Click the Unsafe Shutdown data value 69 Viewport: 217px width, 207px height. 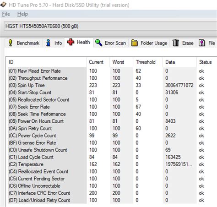pyautogui.click(x=168, y=150)
